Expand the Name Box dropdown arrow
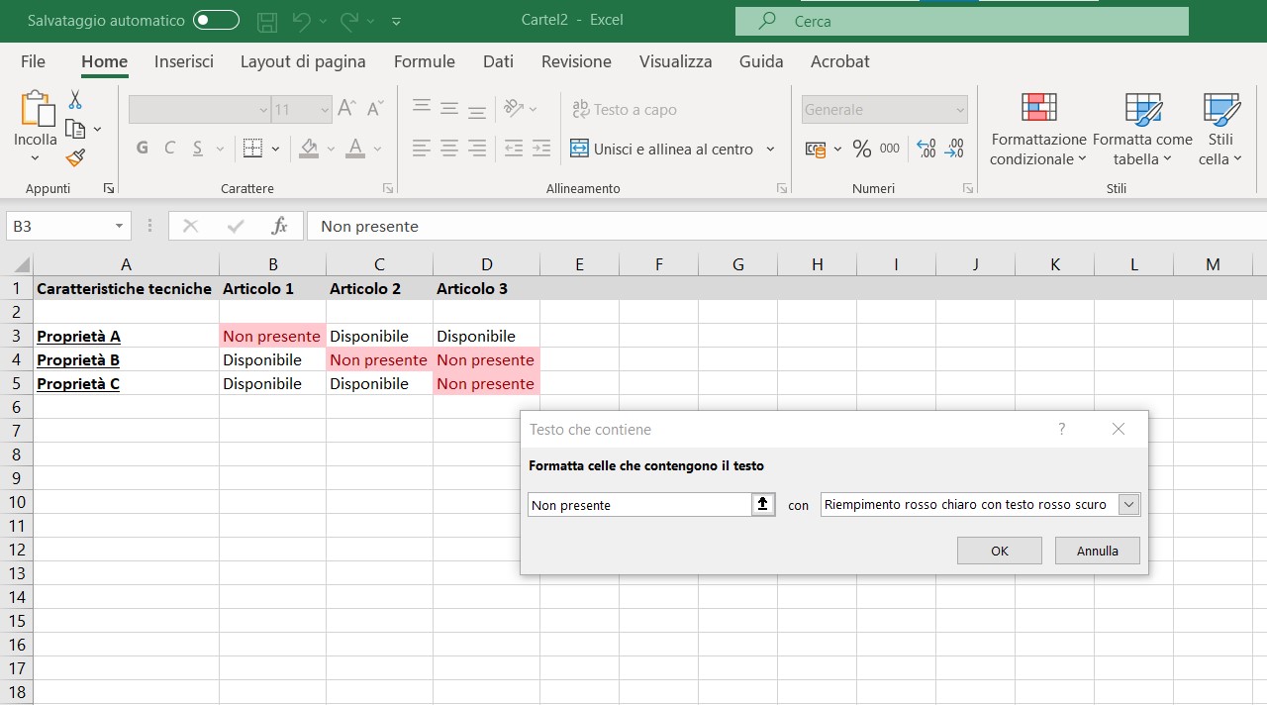The width and height of the screenshot is (1267, 705). click(119, 227)
